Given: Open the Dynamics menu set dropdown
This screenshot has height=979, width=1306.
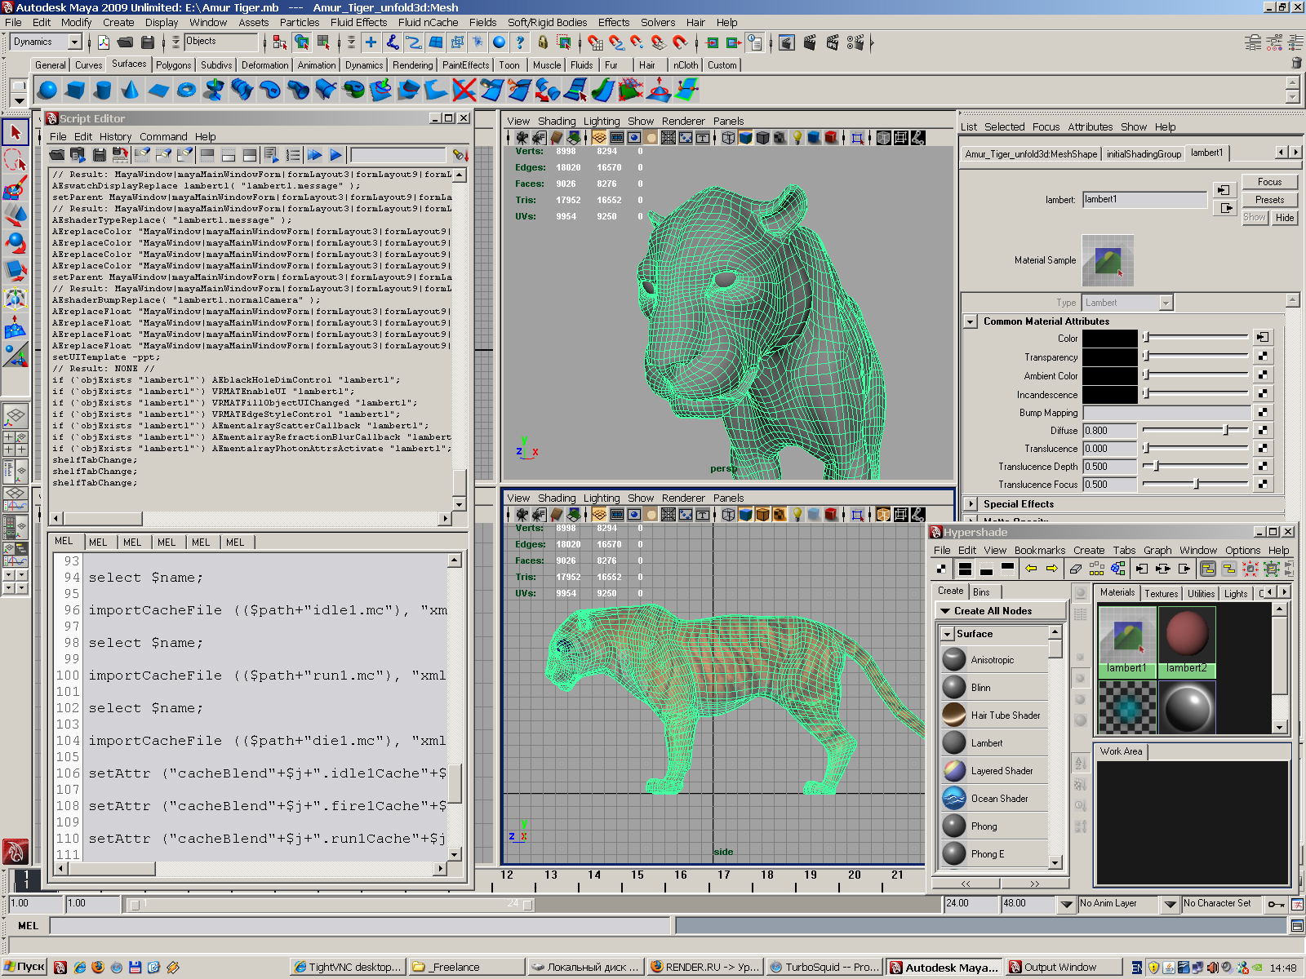Looking at the screenshot, I should (74, 42).
